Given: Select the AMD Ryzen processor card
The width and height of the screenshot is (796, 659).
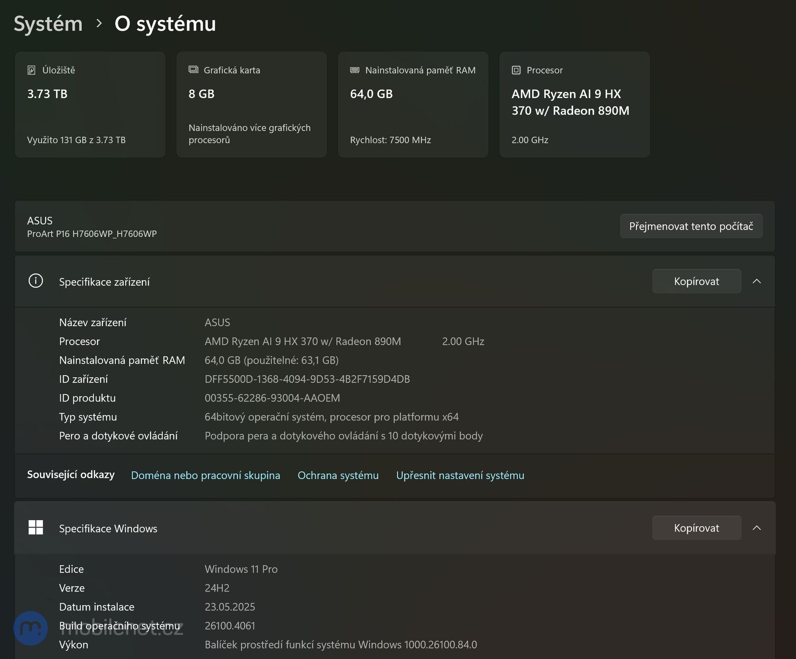Looking at the screenshot, I should pyautogui.click(x=575, y=104).
